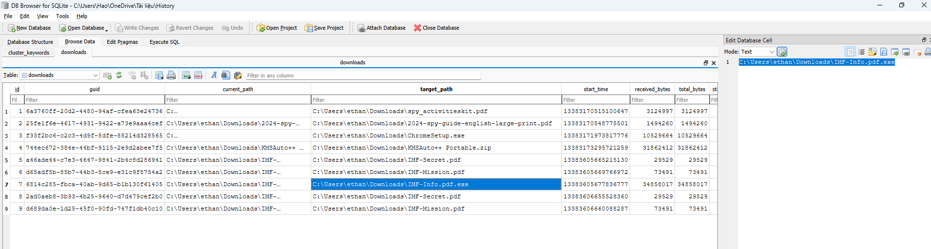The height and width of the screenshot is (249, 931).
Task: Select the ChromeSetup.exe target_path cell
Action: [436, 135]
